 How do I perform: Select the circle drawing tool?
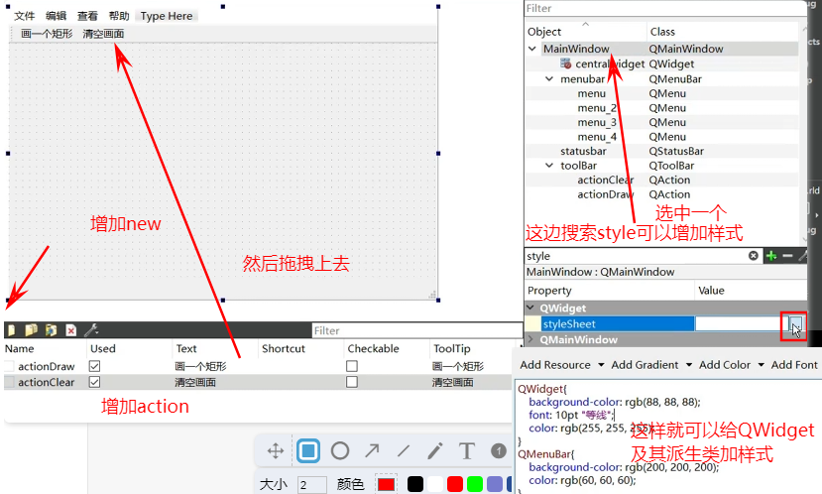pos(340,451)
